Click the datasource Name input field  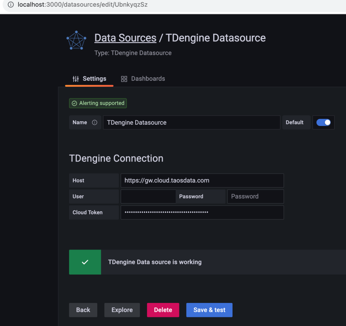tap(191, 122)
